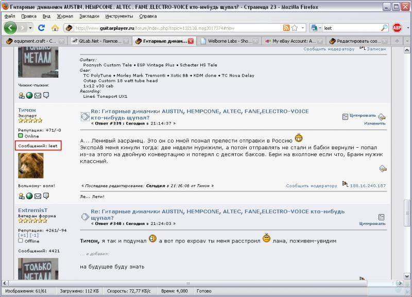The height and width of the screenshot is (297, 412).
Task: Click the IP address 188.16.240.187 link
Action: (x=368, y=186)
